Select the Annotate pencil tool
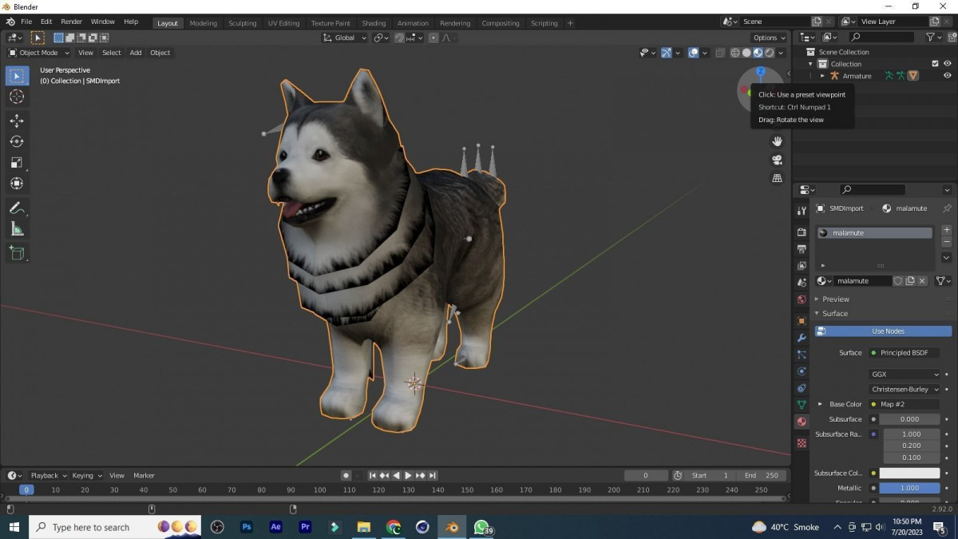The height and width of the screenshot is (539, 958). point(17,208)
